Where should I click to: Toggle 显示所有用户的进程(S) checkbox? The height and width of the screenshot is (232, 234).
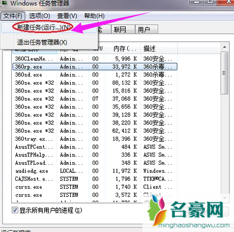(15, 210)
